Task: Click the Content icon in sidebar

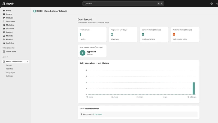Action: pyautogui.click(x=4, y=32)
